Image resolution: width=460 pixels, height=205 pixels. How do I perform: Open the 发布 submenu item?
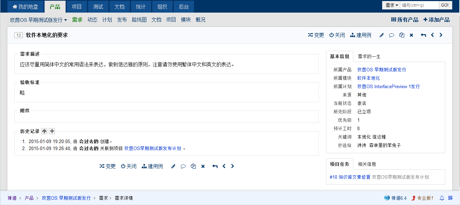(x=122, y=20)
